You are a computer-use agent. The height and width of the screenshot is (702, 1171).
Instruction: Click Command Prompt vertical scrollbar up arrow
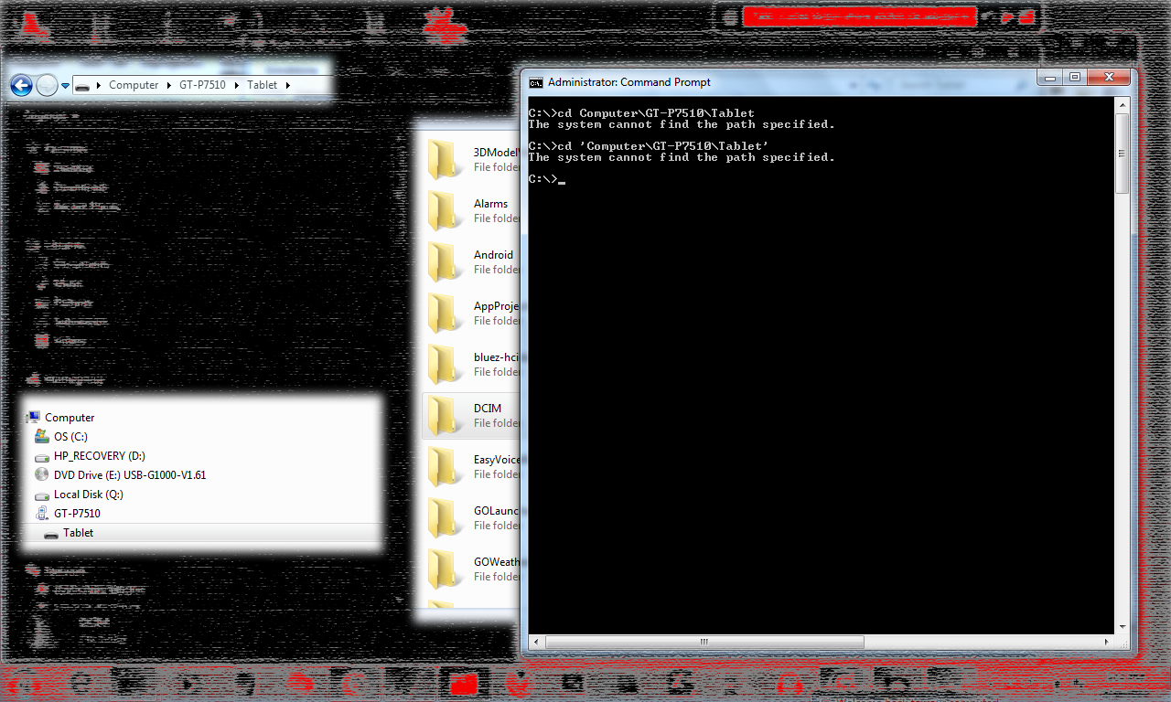click(1123, 105)
